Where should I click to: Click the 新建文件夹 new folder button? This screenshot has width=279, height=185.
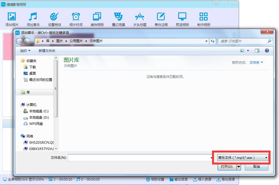coord(47,51)
